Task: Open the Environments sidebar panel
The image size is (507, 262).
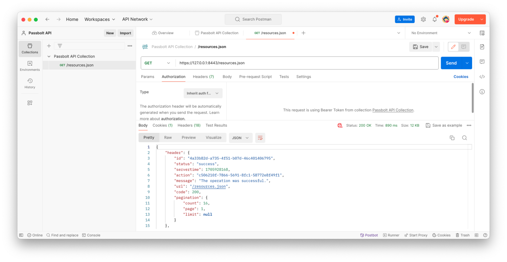Action: [x=30, y=66]
